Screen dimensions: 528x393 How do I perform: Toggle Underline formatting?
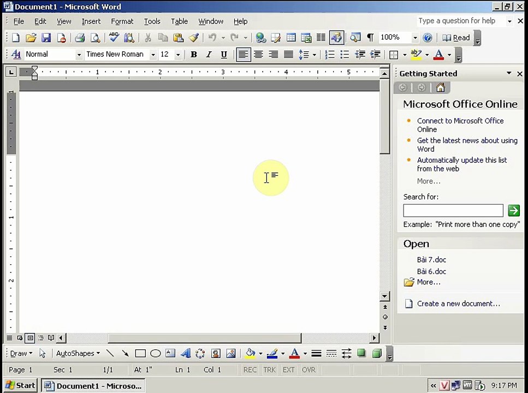pyautogui.click(x=224, y=55)
